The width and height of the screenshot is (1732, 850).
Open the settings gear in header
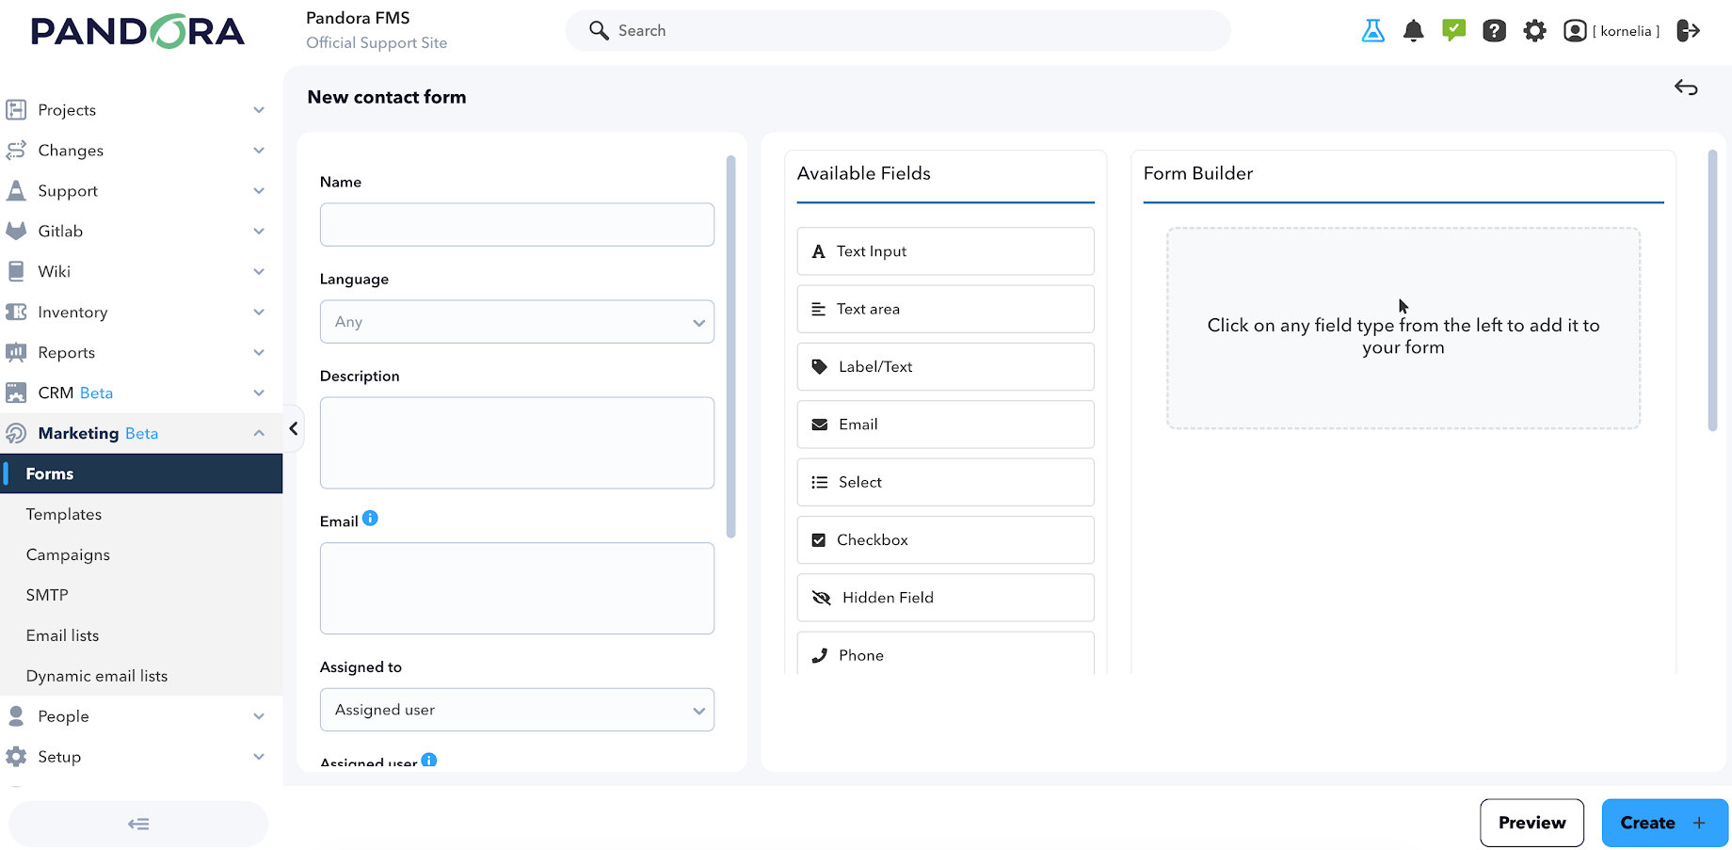(1534, 31)
